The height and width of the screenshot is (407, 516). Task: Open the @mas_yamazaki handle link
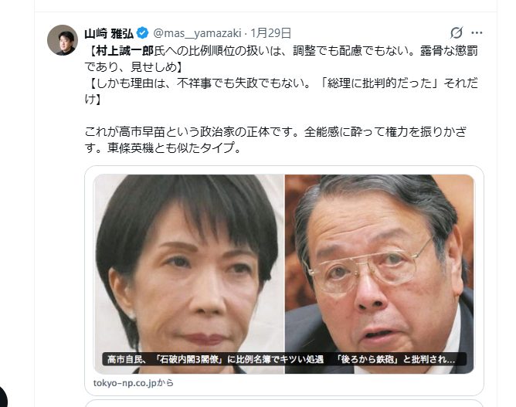point(198,33)
